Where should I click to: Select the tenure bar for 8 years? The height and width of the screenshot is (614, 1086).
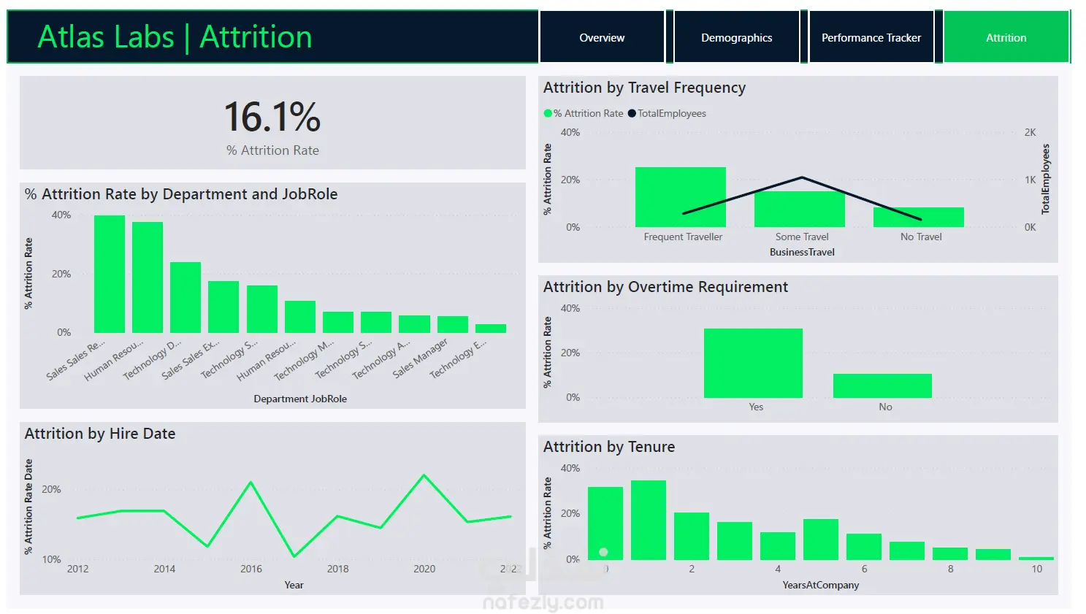(x=950, y=554)
